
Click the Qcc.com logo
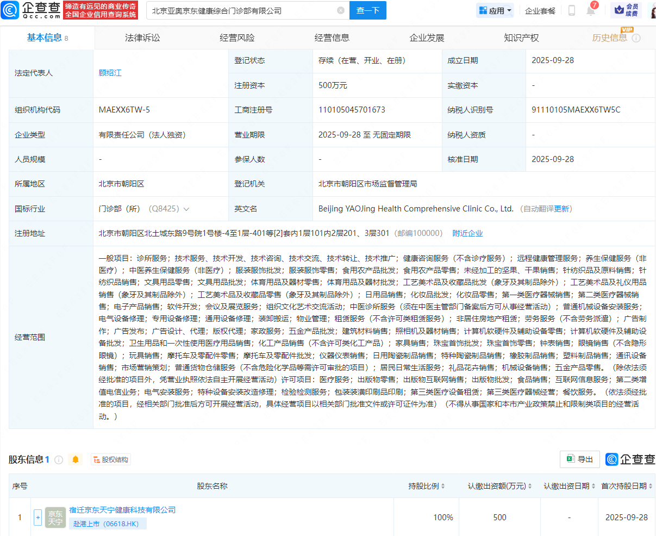point(31,10)
